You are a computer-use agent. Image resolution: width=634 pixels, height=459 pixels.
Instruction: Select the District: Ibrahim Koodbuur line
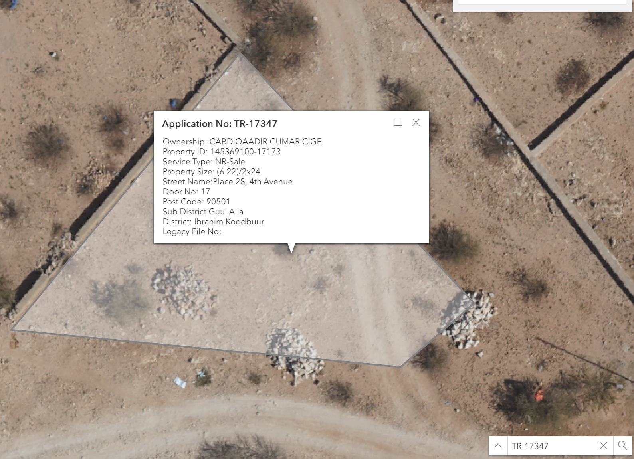point(213,222)
